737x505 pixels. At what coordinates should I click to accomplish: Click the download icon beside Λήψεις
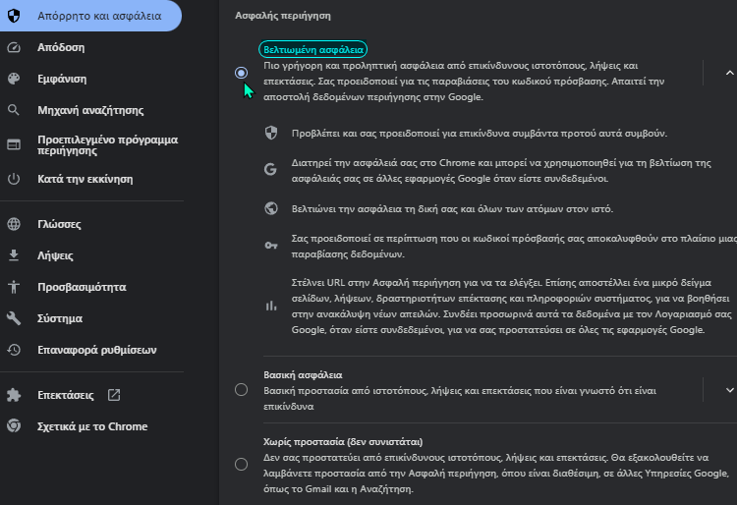[14, 255]
